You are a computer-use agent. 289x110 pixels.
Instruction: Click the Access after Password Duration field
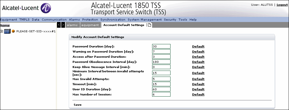point(161,57)
